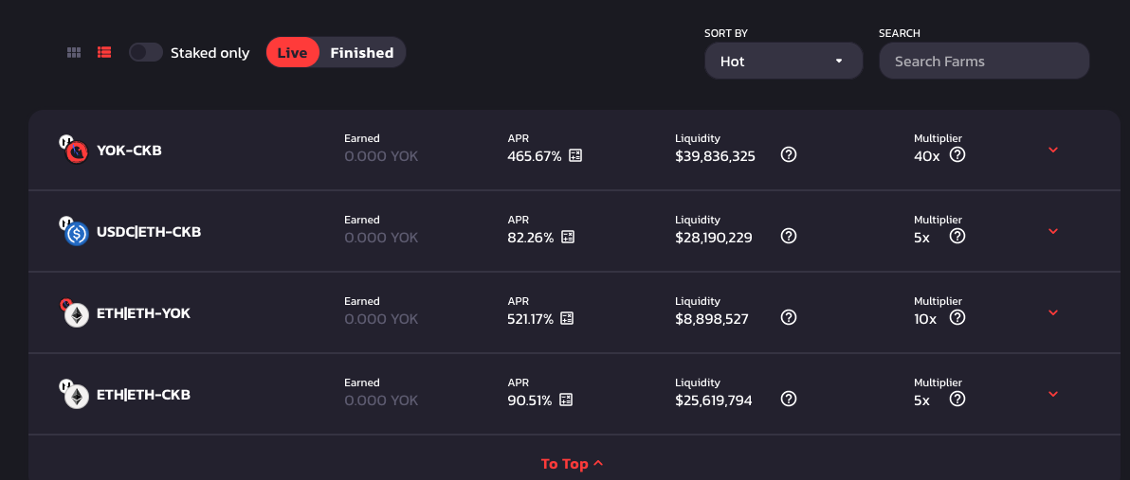Expand the YOK-CKB farm row chevron

[x=1053, y=150]
